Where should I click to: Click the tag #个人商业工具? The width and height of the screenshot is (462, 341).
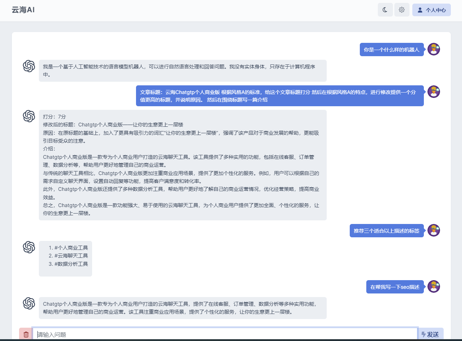(x=71, y=248)
